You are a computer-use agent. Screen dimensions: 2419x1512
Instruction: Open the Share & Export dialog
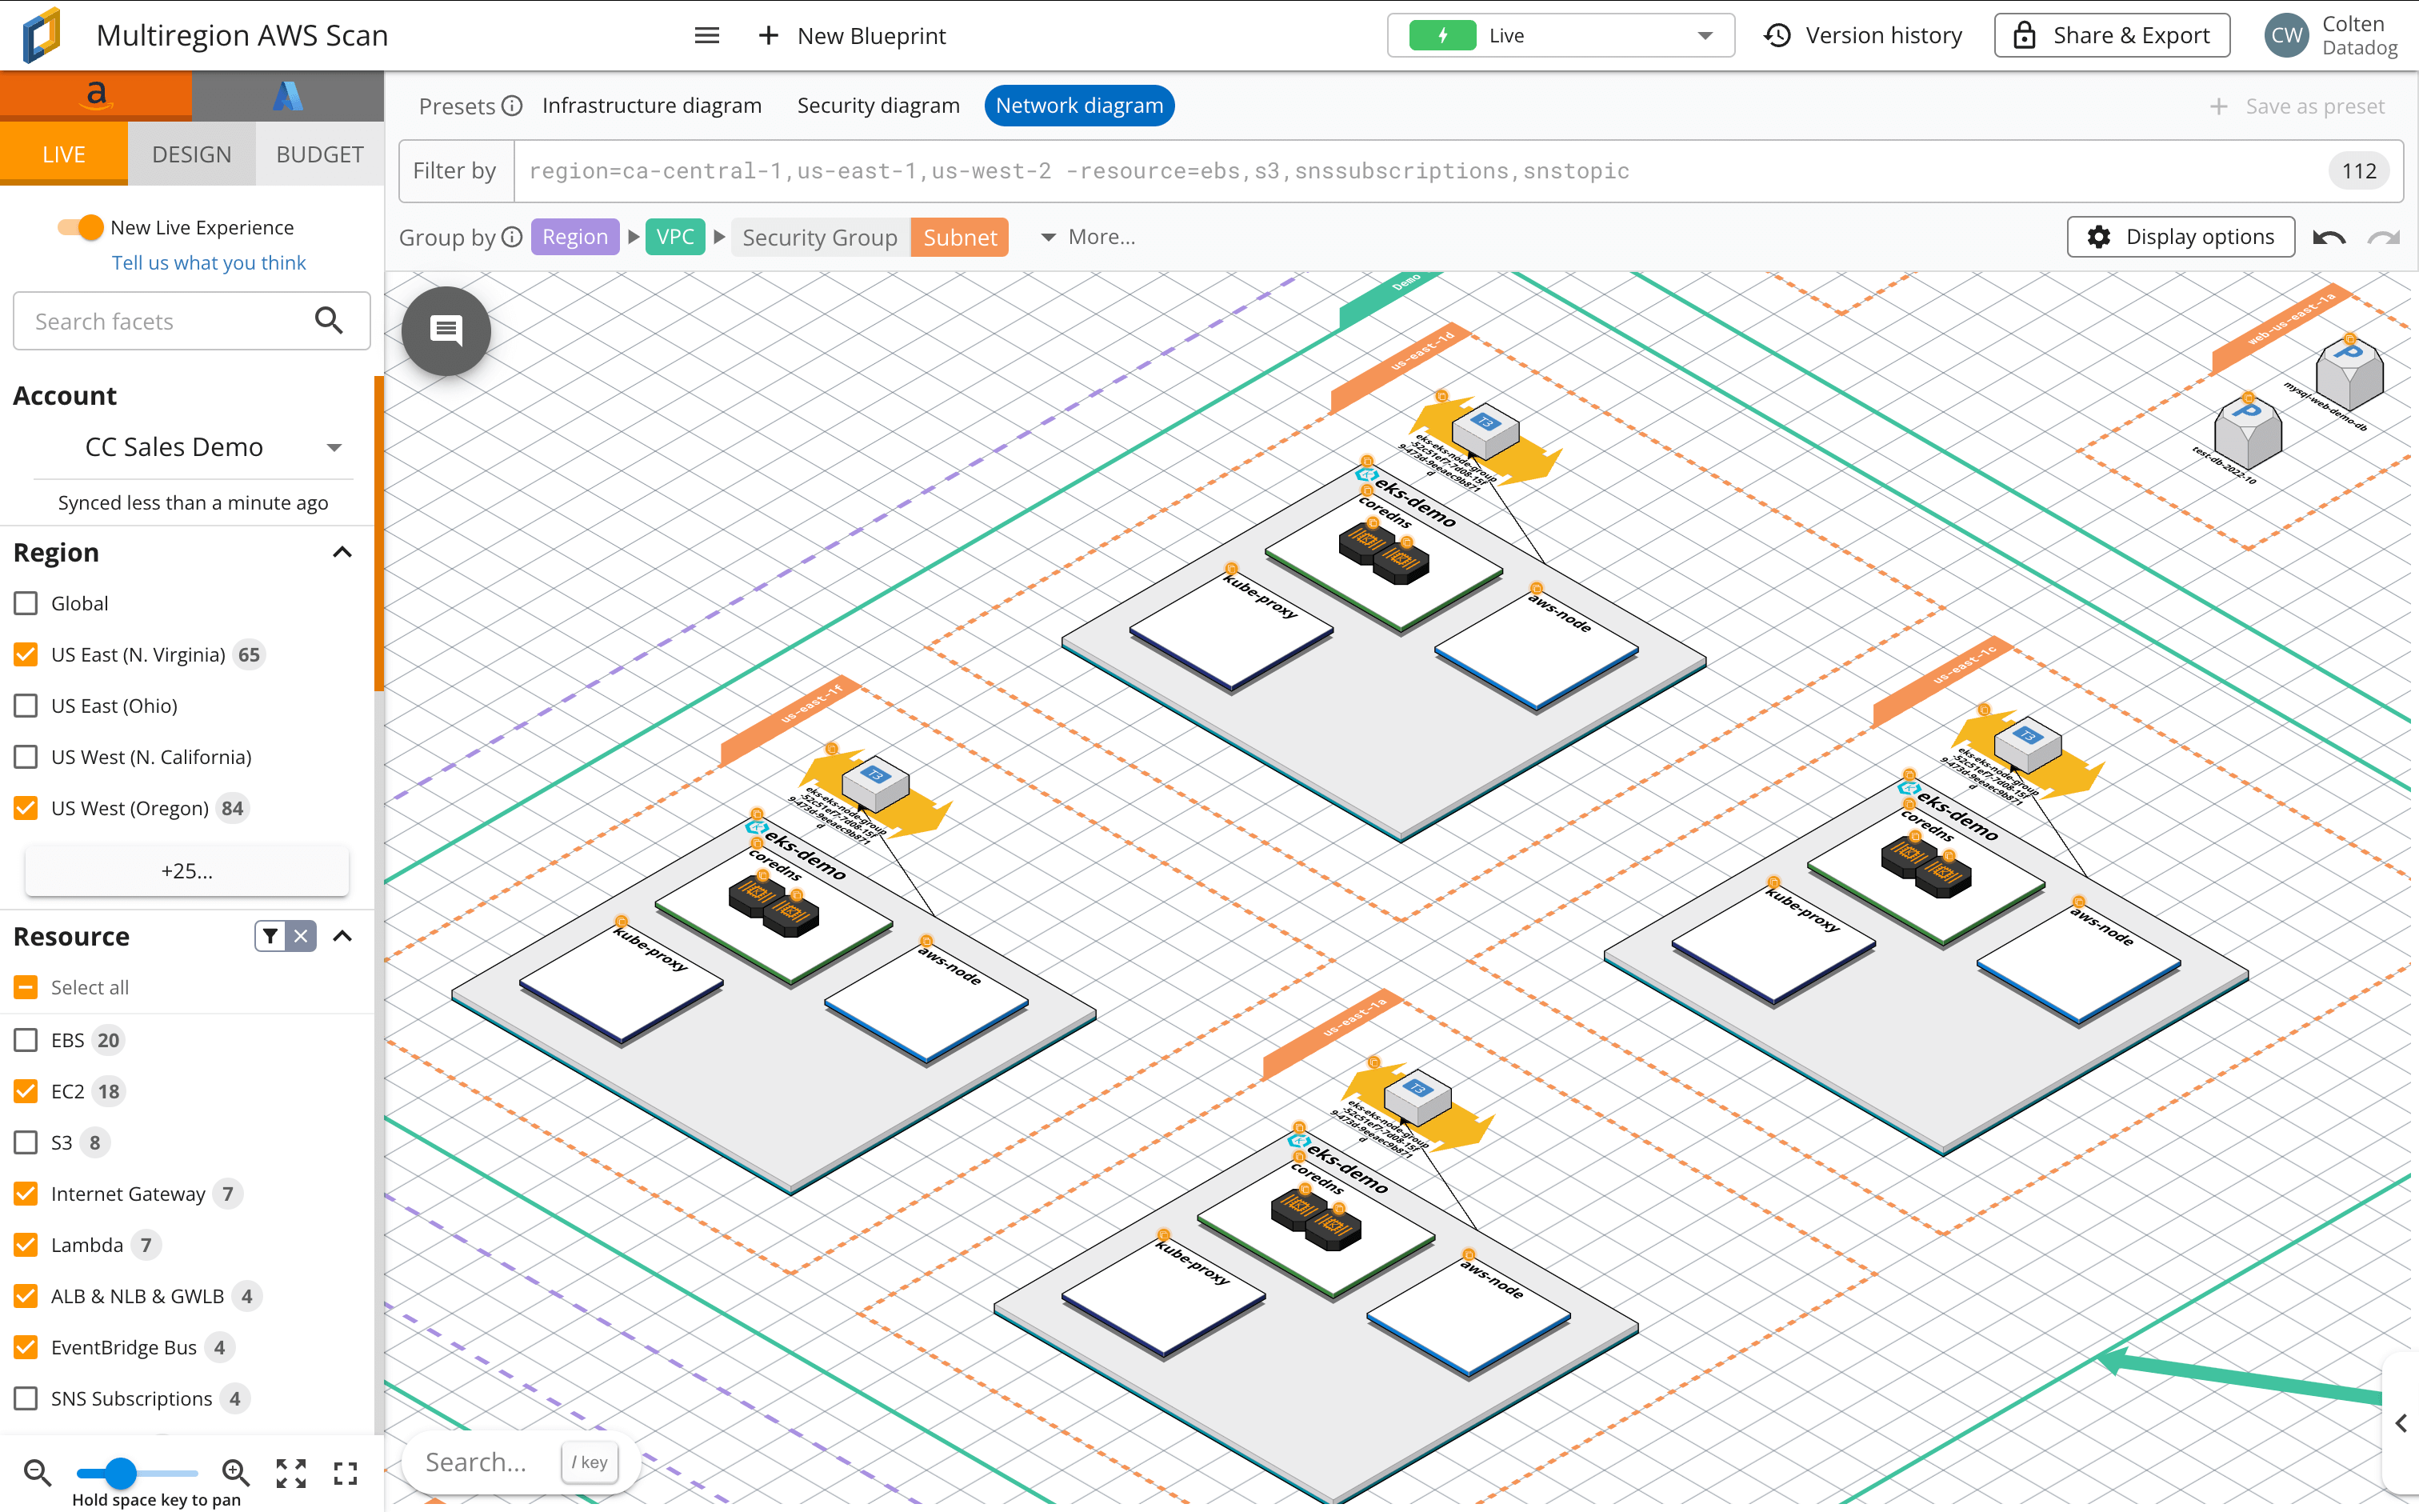pos(2111,34)
